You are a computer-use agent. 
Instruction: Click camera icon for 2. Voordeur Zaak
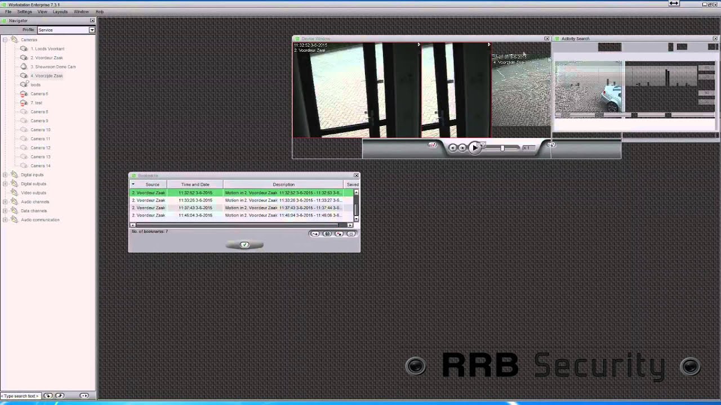(24, 58)
